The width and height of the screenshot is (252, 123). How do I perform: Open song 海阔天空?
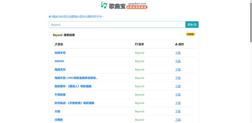coord(60,70)
